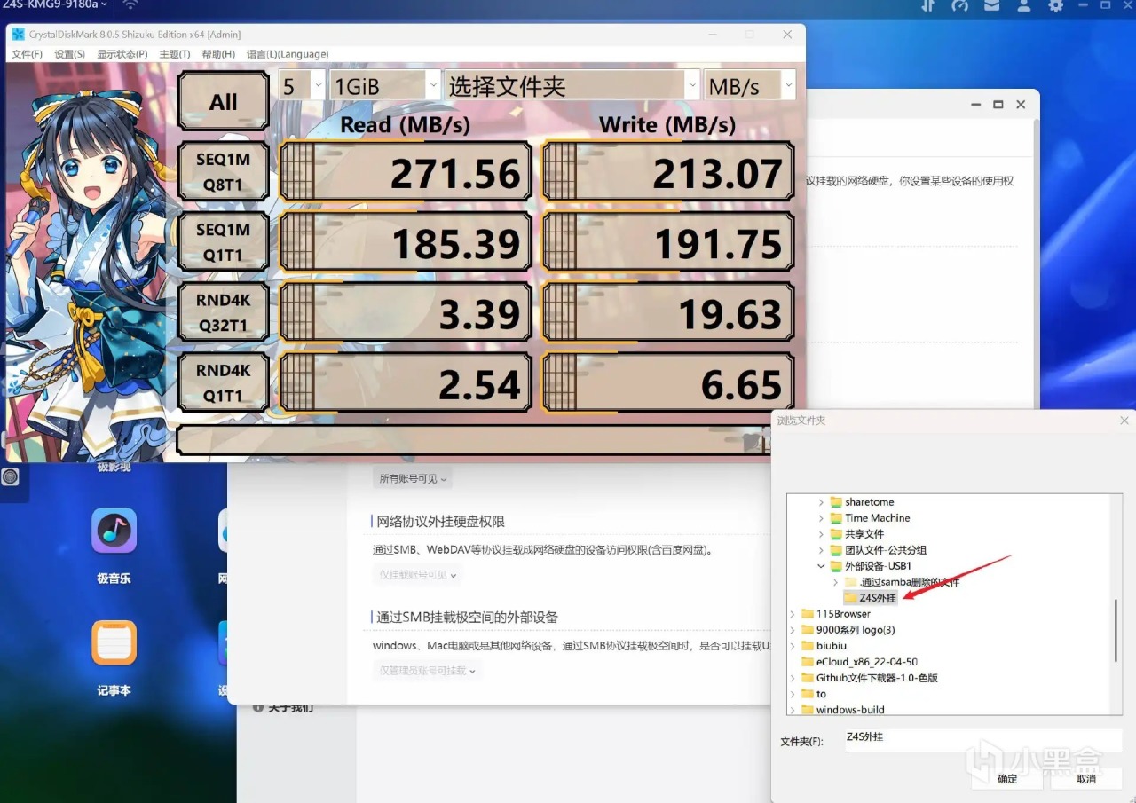Click the WiFi icon in the top bar
Image resolution: width=1136 pixels, height=803 pixels.
[130, 5]
